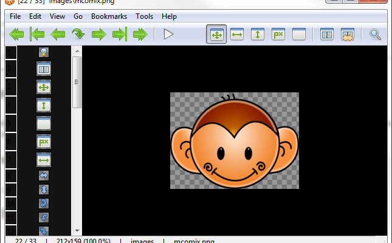
Task: Go back ten pages with double left arrow
Action: pos(16,34)
